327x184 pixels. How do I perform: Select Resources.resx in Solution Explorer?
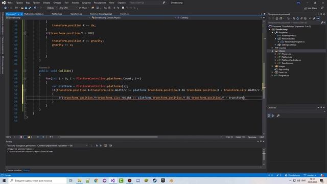point(288,39)
